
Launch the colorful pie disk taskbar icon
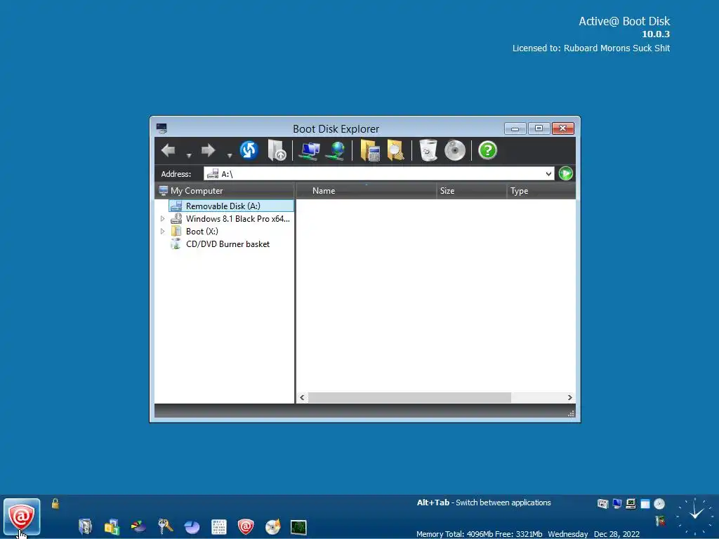pyautogui.click(x=138, y=526)
